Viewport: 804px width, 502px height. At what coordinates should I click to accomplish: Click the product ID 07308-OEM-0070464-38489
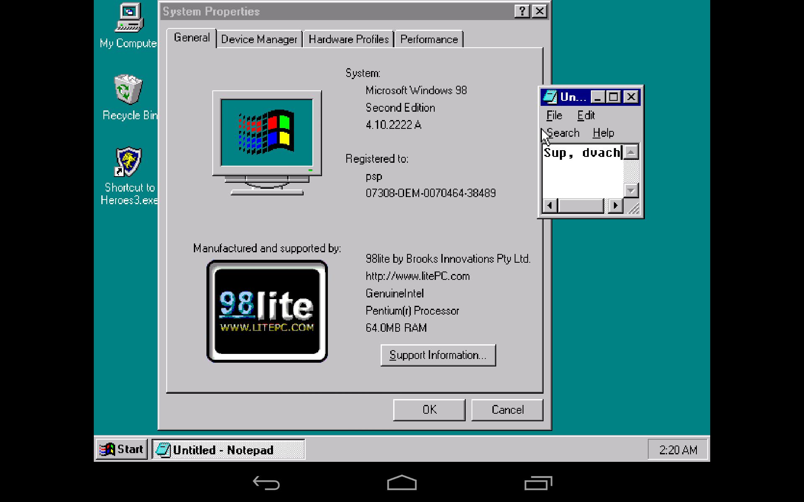pyautogui.click(x=430, y=193)
